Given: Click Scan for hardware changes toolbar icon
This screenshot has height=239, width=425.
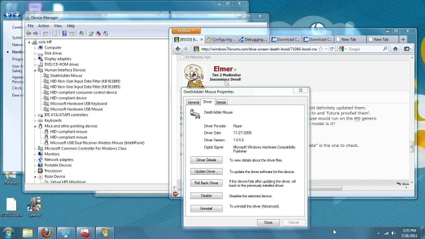Looking at the screenshot, I should click(82, 34).
